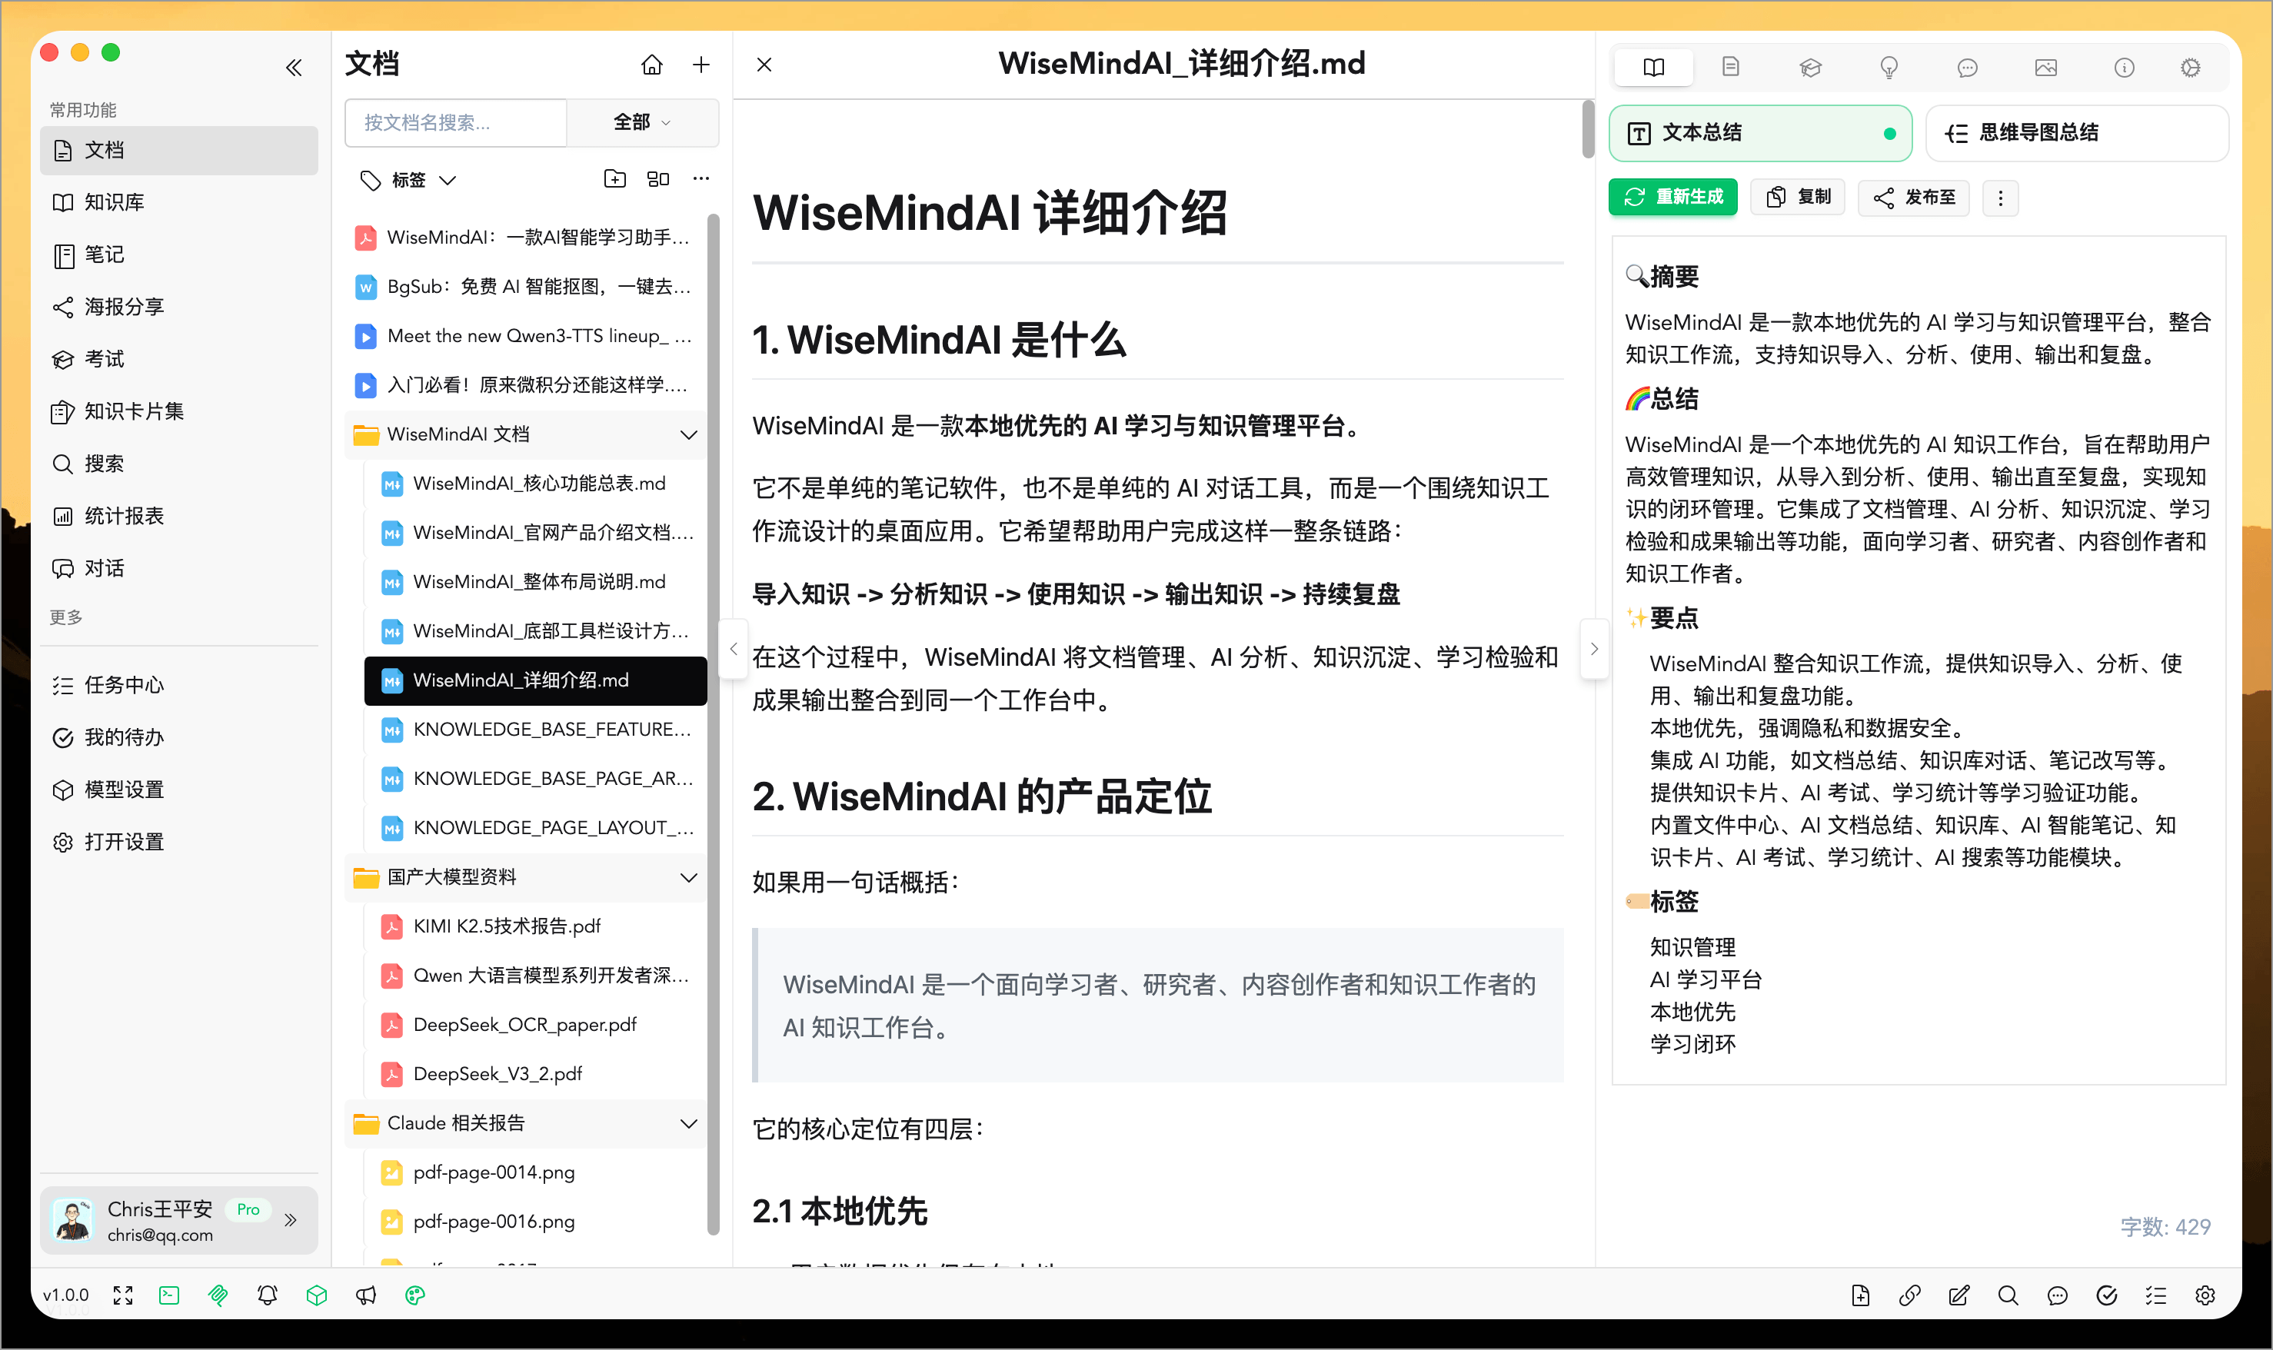Open the theme palette icon in status bar

tap(416, 1295)
